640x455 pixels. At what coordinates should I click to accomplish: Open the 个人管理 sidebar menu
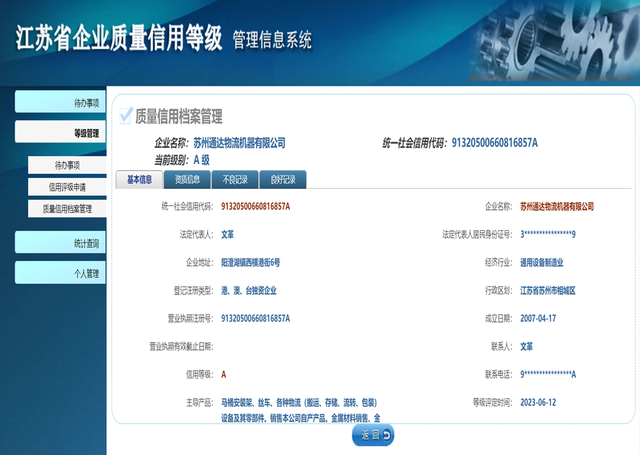(61, 273)
